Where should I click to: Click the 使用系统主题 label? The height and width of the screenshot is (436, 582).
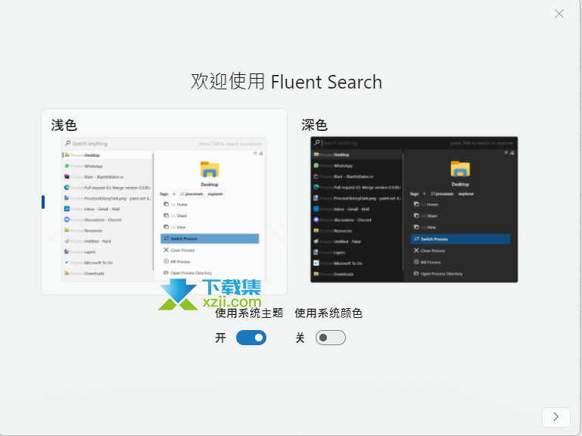tap(249, 313)
